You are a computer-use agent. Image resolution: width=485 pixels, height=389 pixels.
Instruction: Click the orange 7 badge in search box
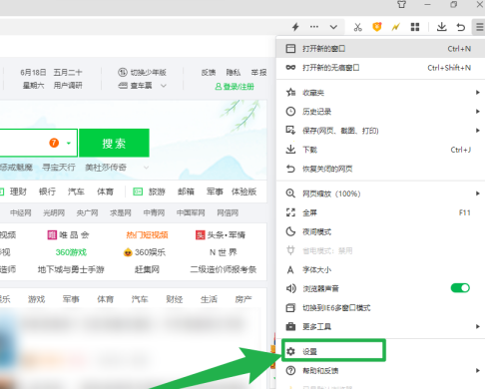coord(54,143)
